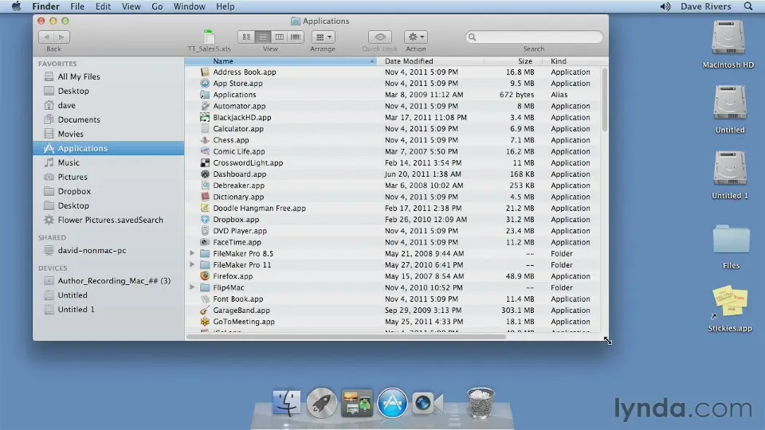Image resolution: width=765 pixels, height=430 pixels.
Task: Open the dave home folder
Action: [66, 105]
